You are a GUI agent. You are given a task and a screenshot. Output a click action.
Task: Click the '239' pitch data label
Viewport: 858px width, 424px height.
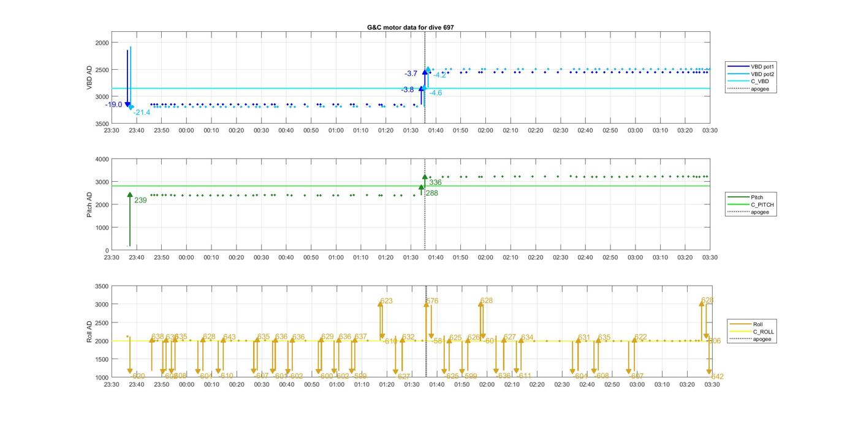tap(140, 200)
